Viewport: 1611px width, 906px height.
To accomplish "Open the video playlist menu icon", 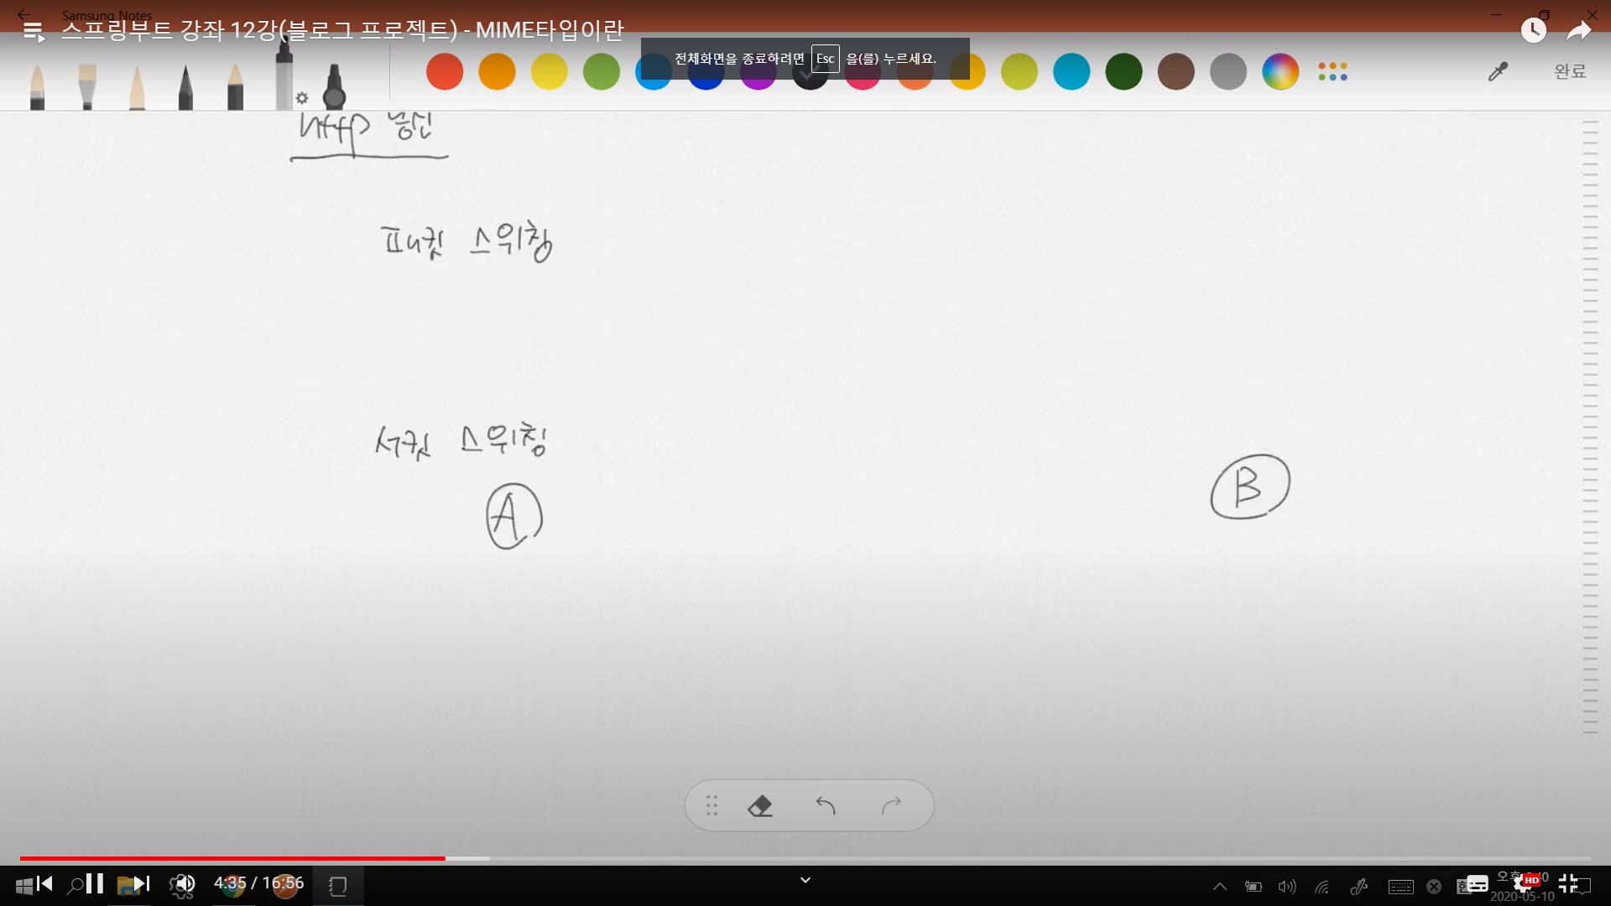I will (34, 32).
